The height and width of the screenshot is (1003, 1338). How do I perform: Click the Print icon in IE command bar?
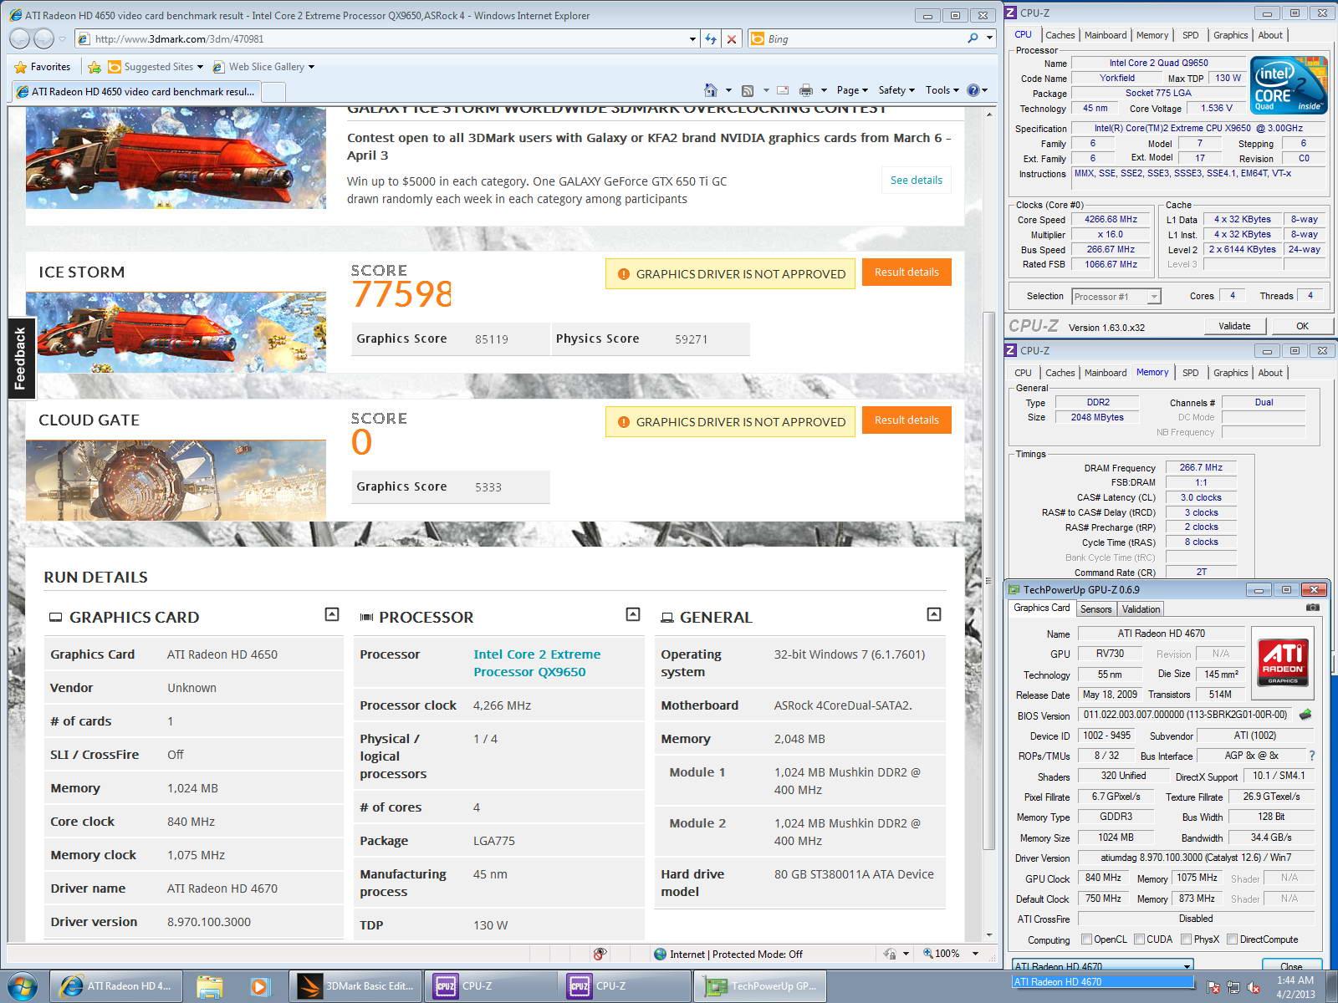tap(806, 90)
